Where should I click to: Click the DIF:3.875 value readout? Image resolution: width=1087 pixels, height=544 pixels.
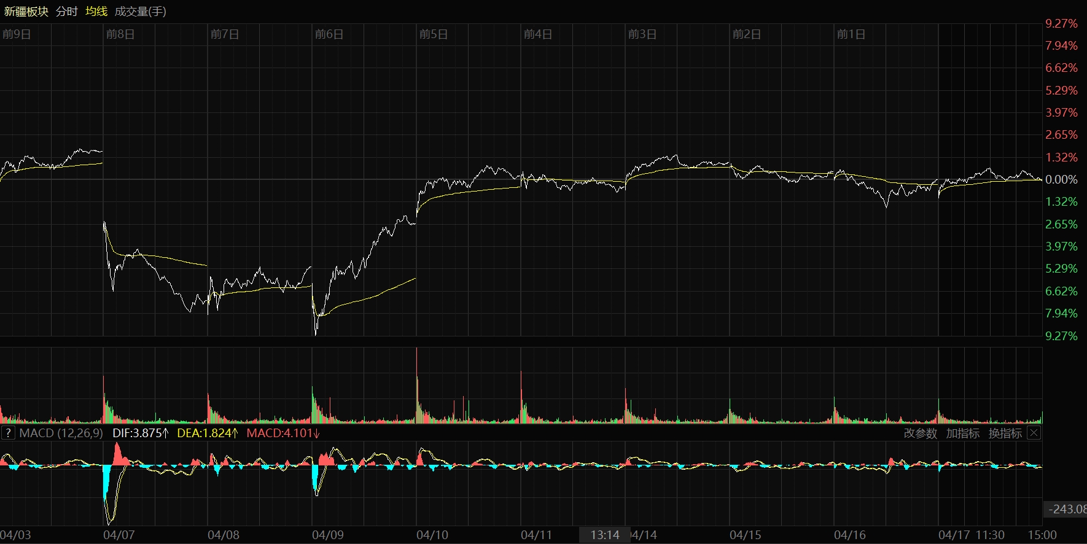140,433
